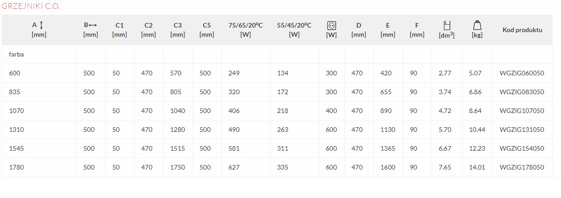Click height value 1780 in column A
561x198 pixels.
16,167
